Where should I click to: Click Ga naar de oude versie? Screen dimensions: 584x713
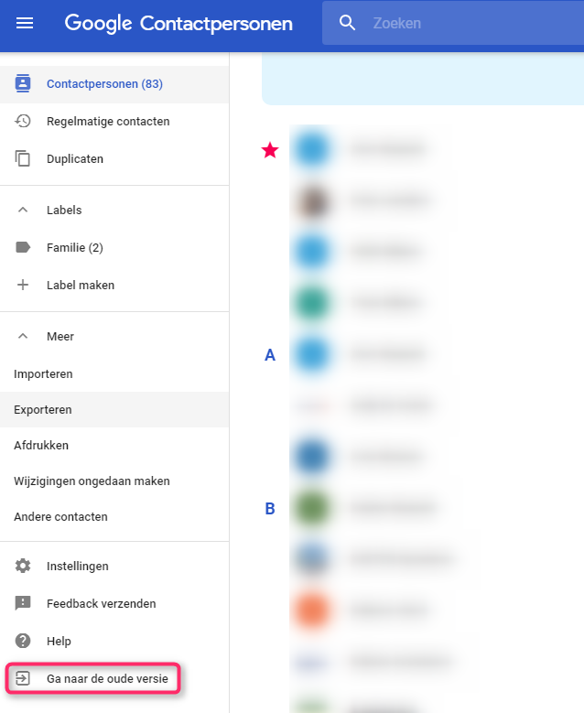point(106,678)
